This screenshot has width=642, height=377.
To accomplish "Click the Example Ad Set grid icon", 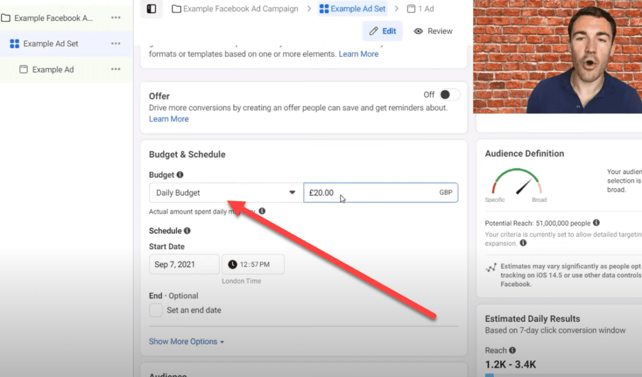I will [x=15, y=44].
